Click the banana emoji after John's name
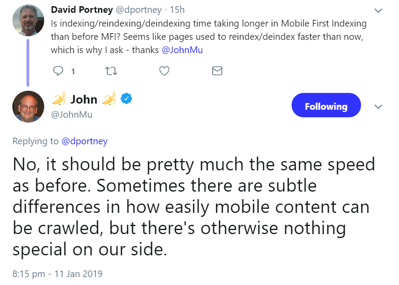Screen dimensions: 399x285 point(109,99)
